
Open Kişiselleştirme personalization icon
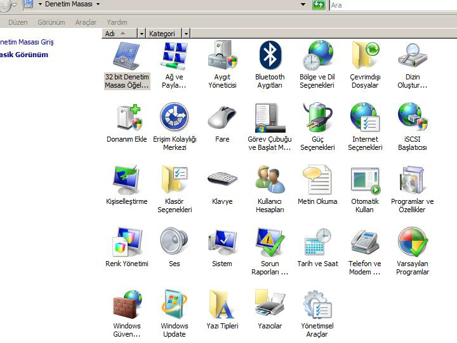[x=126, y=180]
